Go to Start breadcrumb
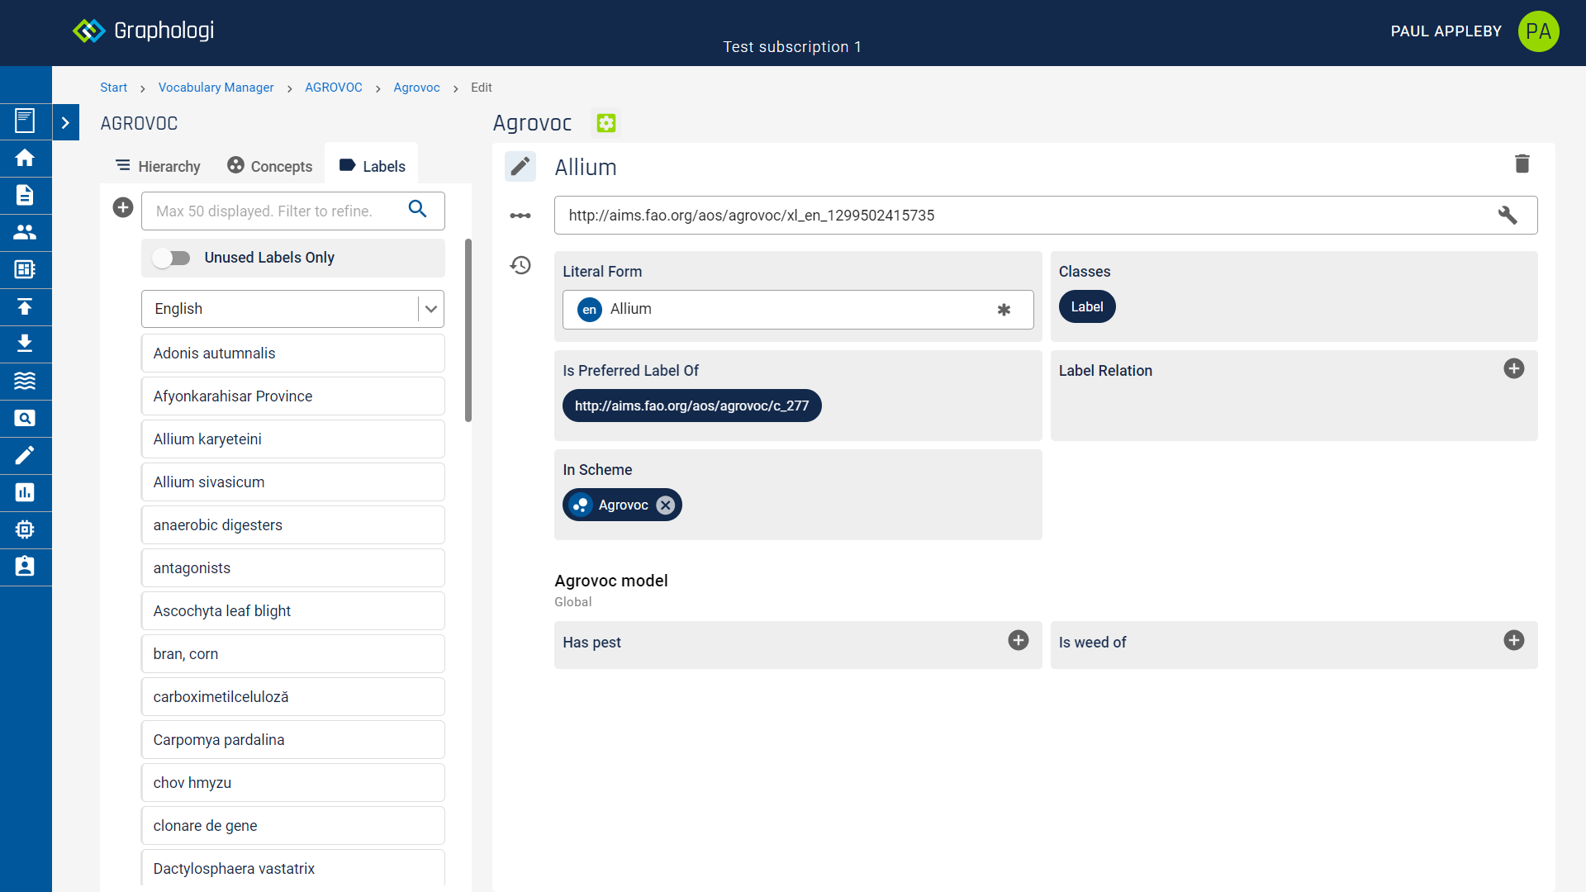The width and height of the screenshot is (1586, 892). [x=113, y=88]
